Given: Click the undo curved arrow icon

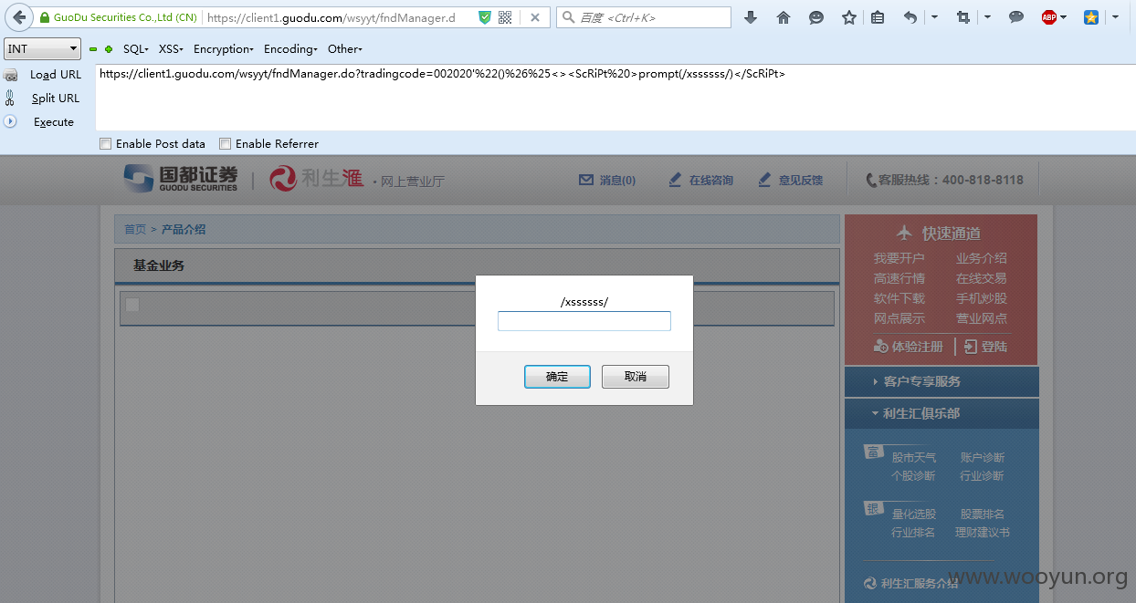Looking at the screenshot, I should coord(910,17).
